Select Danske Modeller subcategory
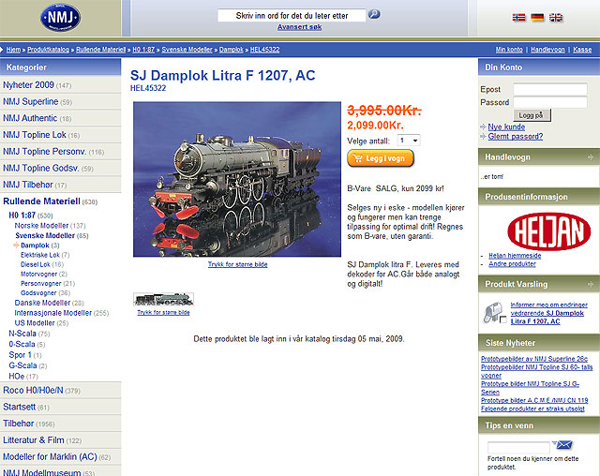The width and height of the screenshot is (600, 476). 42,303
